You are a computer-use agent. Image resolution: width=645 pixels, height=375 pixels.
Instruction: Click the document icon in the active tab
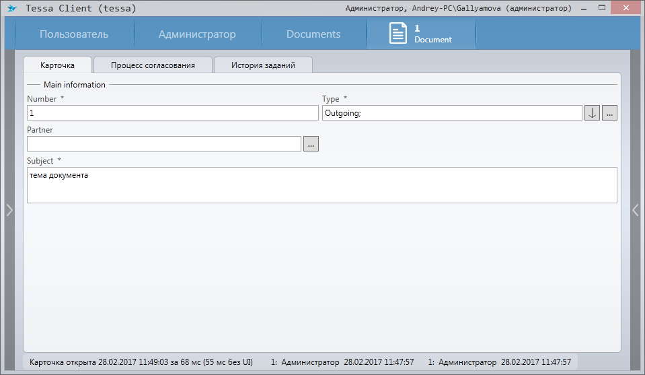coord(398,34)
